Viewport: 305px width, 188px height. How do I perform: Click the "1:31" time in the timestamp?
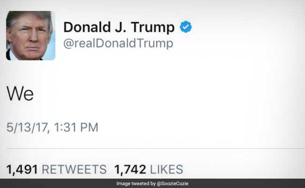click(66, 127)
